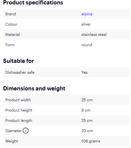Click the Colour value silver
Viewport: 131px width, 148px height.
86,24
